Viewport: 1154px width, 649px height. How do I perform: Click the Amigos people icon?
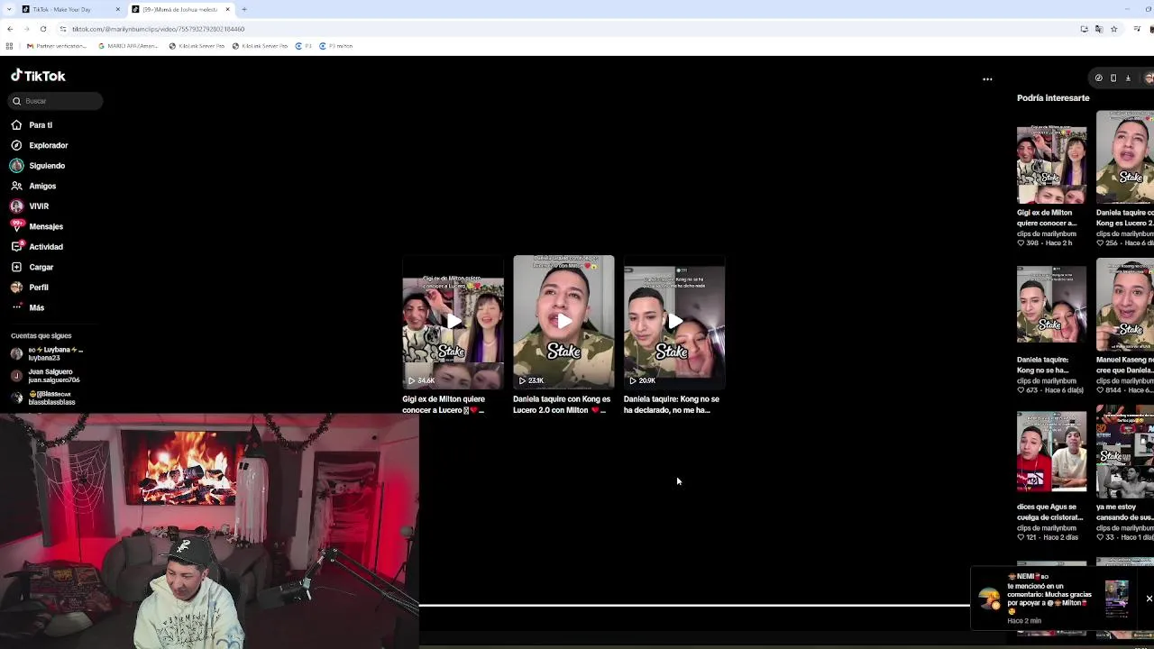pyautogui.click(x=16, y=186)
